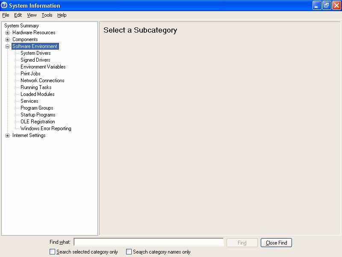This screenshot has width=342, height=257.
Task: Enable Search selected category only
Action: (x=52, y=252)
